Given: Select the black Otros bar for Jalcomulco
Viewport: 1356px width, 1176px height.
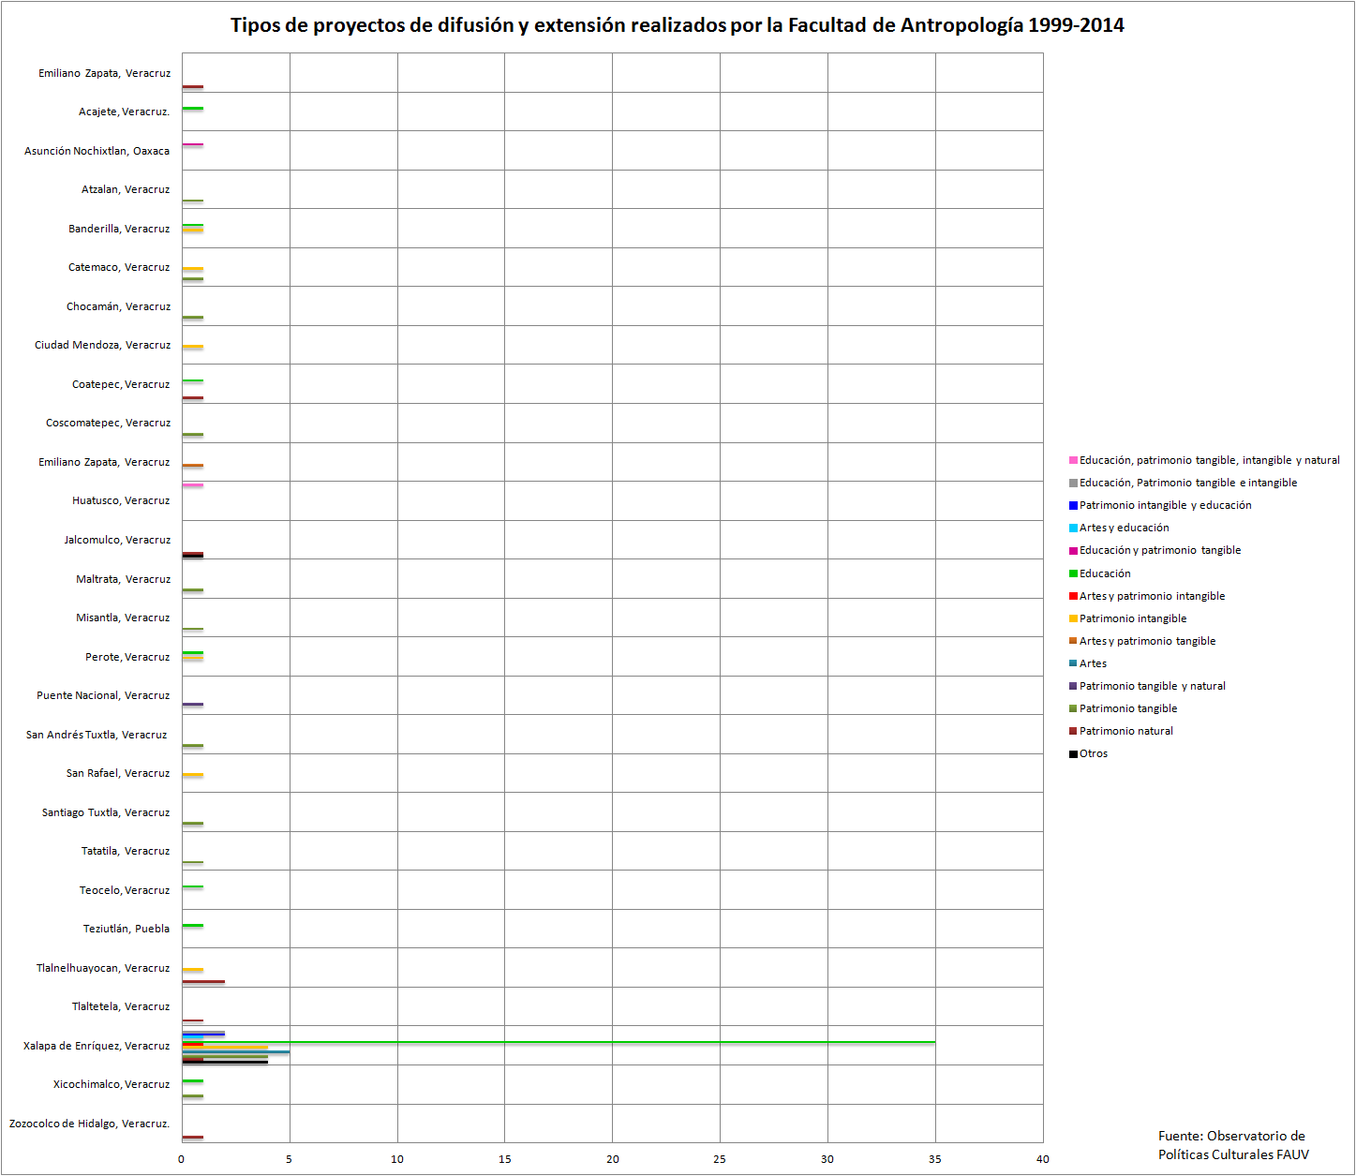Looking at the screenshot, I should [x=192, y=556].
